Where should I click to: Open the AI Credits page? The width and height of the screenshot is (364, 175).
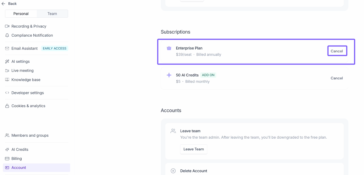tap(20, 150)
